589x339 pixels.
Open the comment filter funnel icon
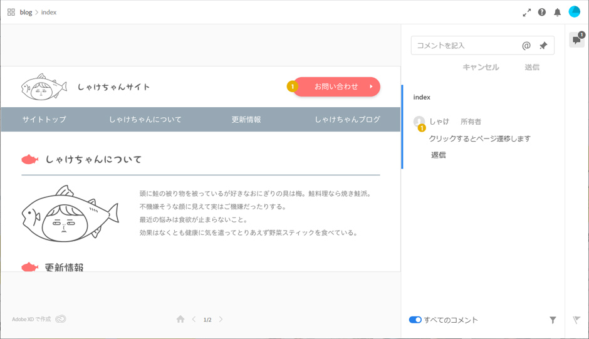coord(553,320)
